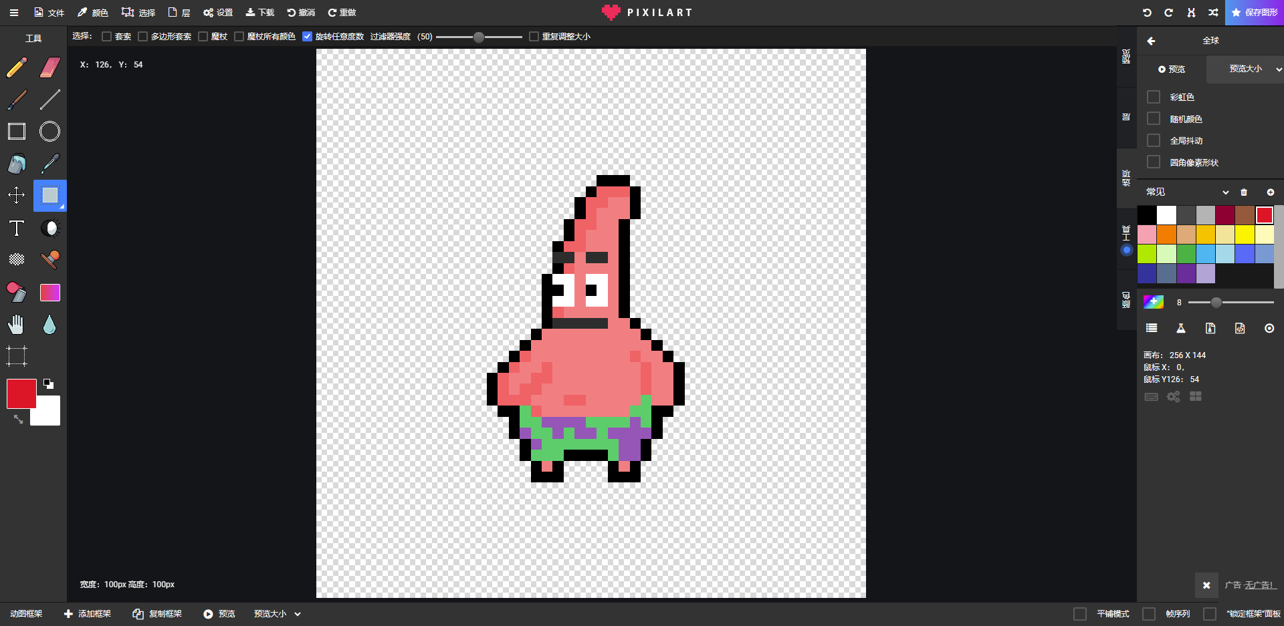The width and height of the screenshot is (1284, 626).
Task: Enable the repeat resize (重复调整大小) checkbox
Action: point(534,37)
